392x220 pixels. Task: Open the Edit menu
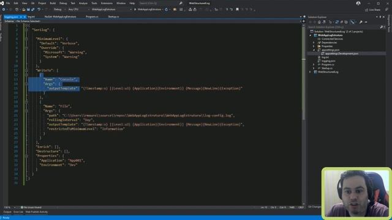[x=16, y=3]
